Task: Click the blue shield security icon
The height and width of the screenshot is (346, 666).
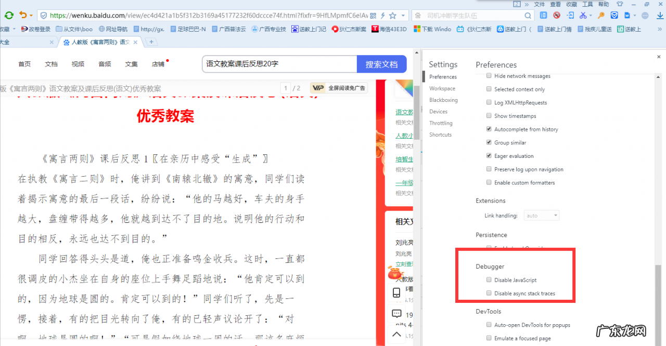Action: tap(614, 15)
